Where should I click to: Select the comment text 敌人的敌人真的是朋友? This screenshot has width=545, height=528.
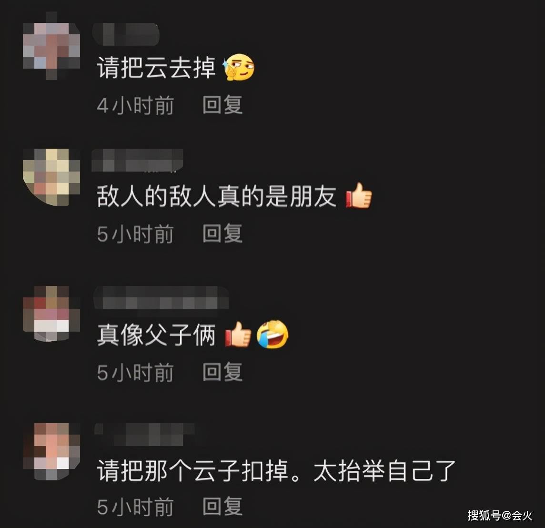217,196
